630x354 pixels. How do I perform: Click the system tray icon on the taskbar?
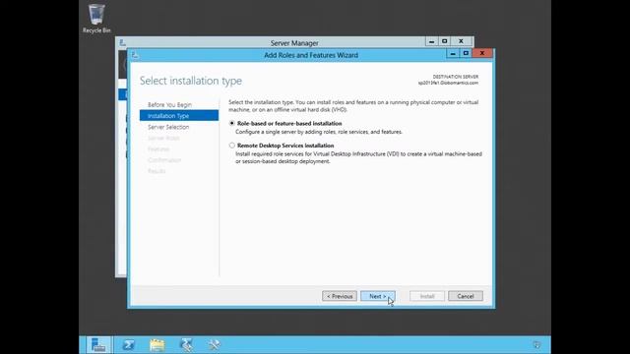536,345
